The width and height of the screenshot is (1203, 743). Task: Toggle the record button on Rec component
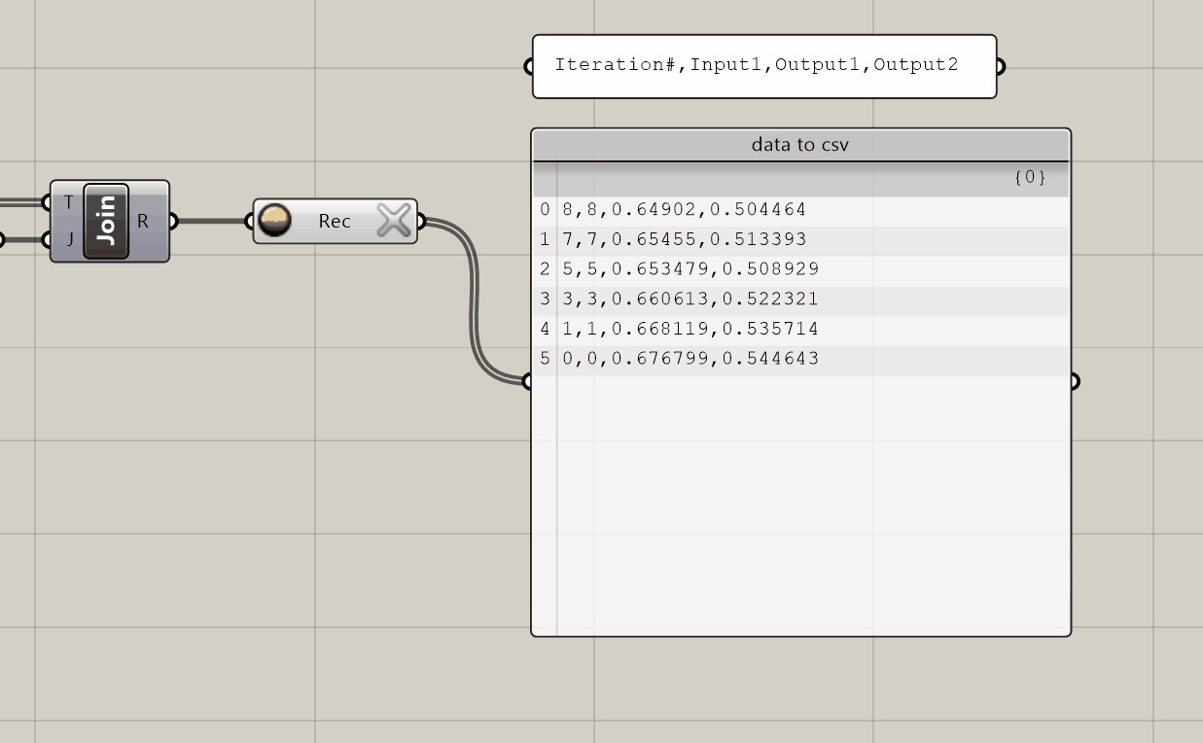pos(275,221)
